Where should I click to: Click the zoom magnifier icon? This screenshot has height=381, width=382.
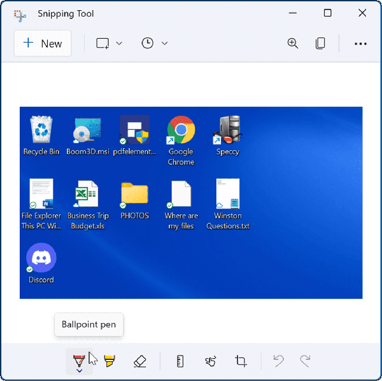pyautogui.click(x=293, y=43)
